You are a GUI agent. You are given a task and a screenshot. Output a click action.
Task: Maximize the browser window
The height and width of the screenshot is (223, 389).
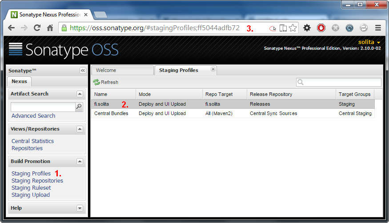[360, 4]
